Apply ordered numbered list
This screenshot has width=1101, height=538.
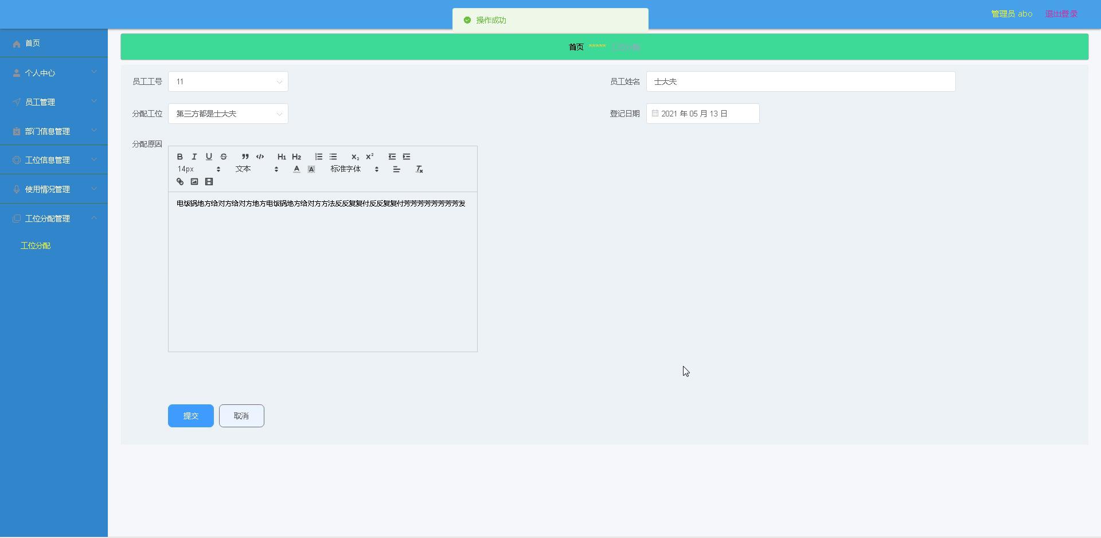click(x=318, y=157)
